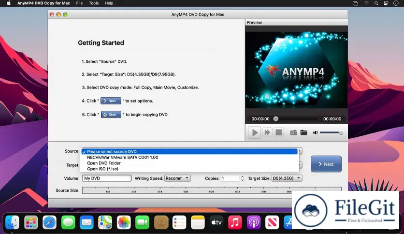The image size is (404, 234).
Task: Click the Wi-Fi status icon
Action: coord(366,3)
